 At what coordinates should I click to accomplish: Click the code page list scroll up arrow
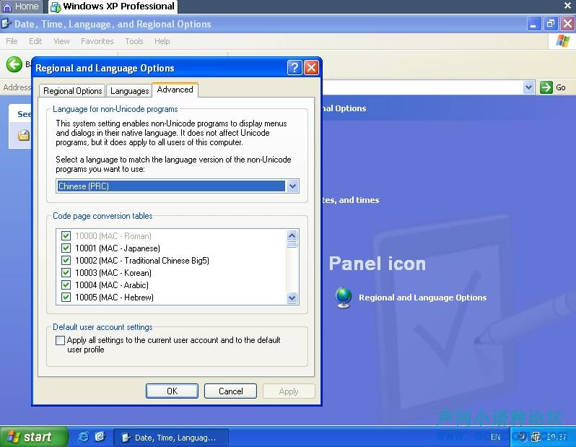click(292, 235)
